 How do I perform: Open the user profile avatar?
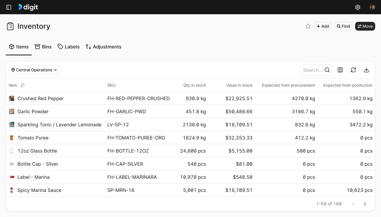pyautogui.click(x=372, y=7)
